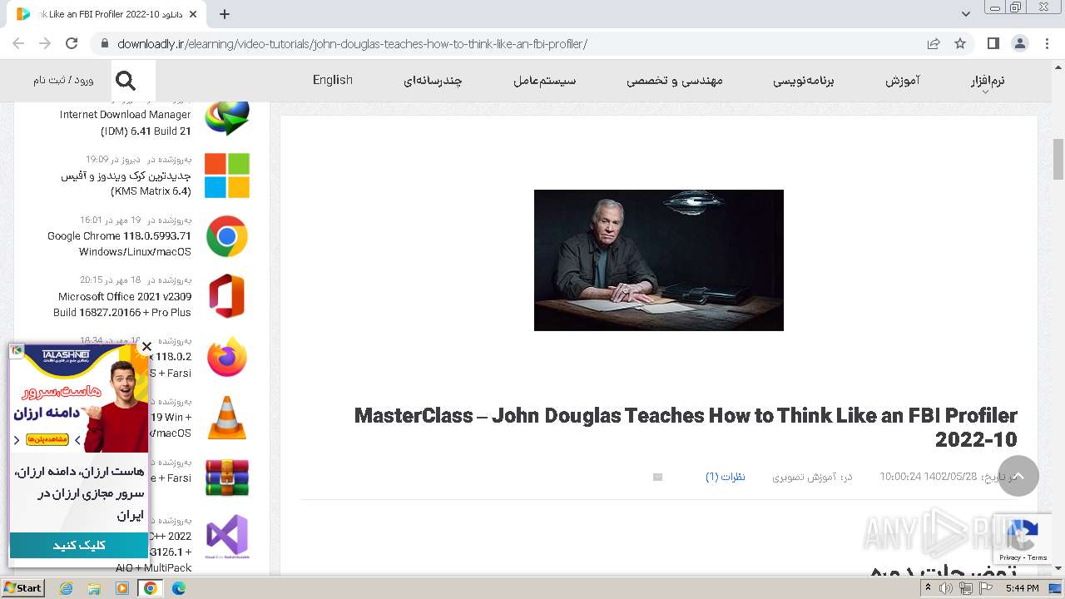
Task: Open the Google Chrome logo in sidebar
Action: point(227,236)
